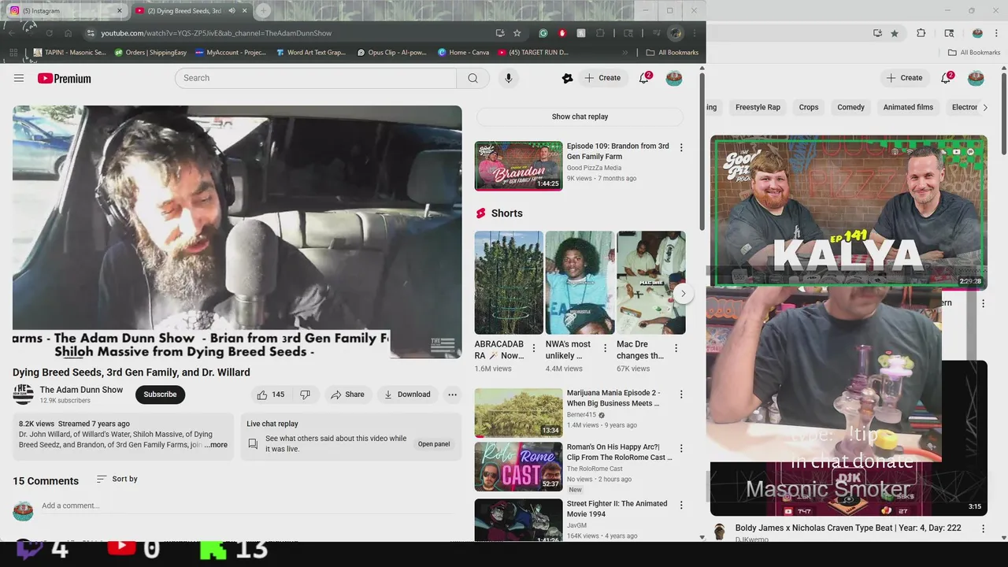Screen dimensions: 1008x567
Task: Open the red shield extension icon
Action: 562,33
